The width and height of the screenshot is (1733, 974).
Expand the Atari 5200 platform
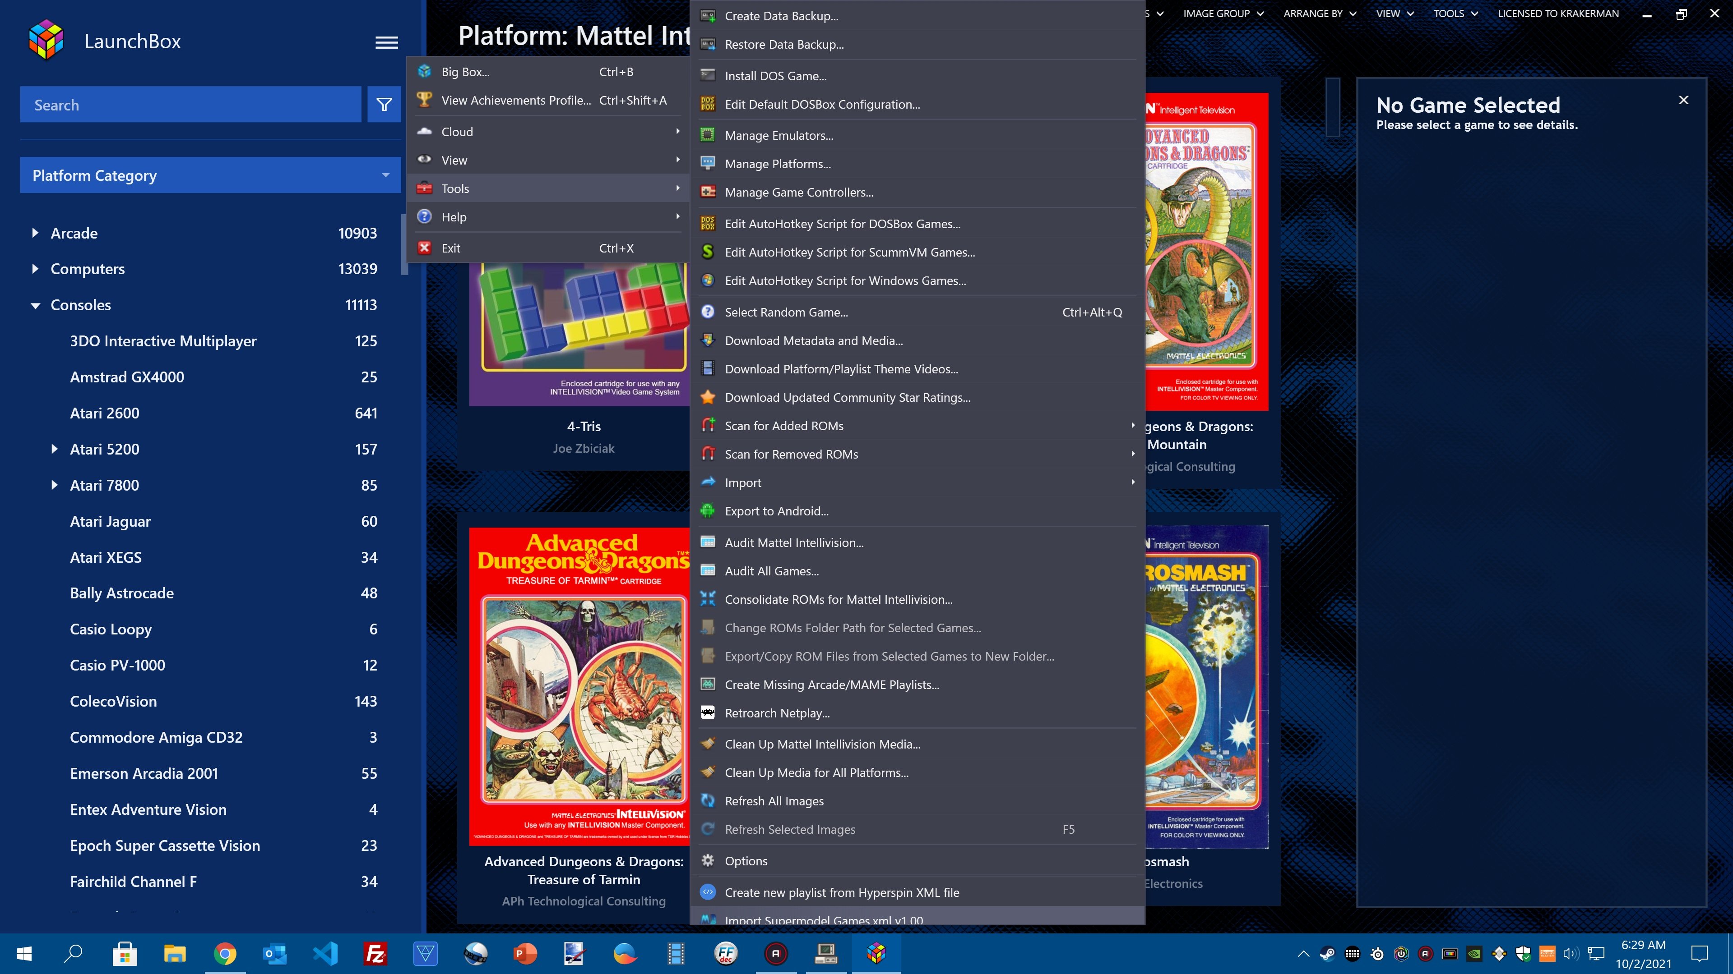[55, 449]
